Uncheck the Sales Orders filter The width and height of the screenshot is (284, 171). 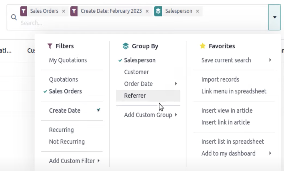pyautogui.click(x=65, y=91)
